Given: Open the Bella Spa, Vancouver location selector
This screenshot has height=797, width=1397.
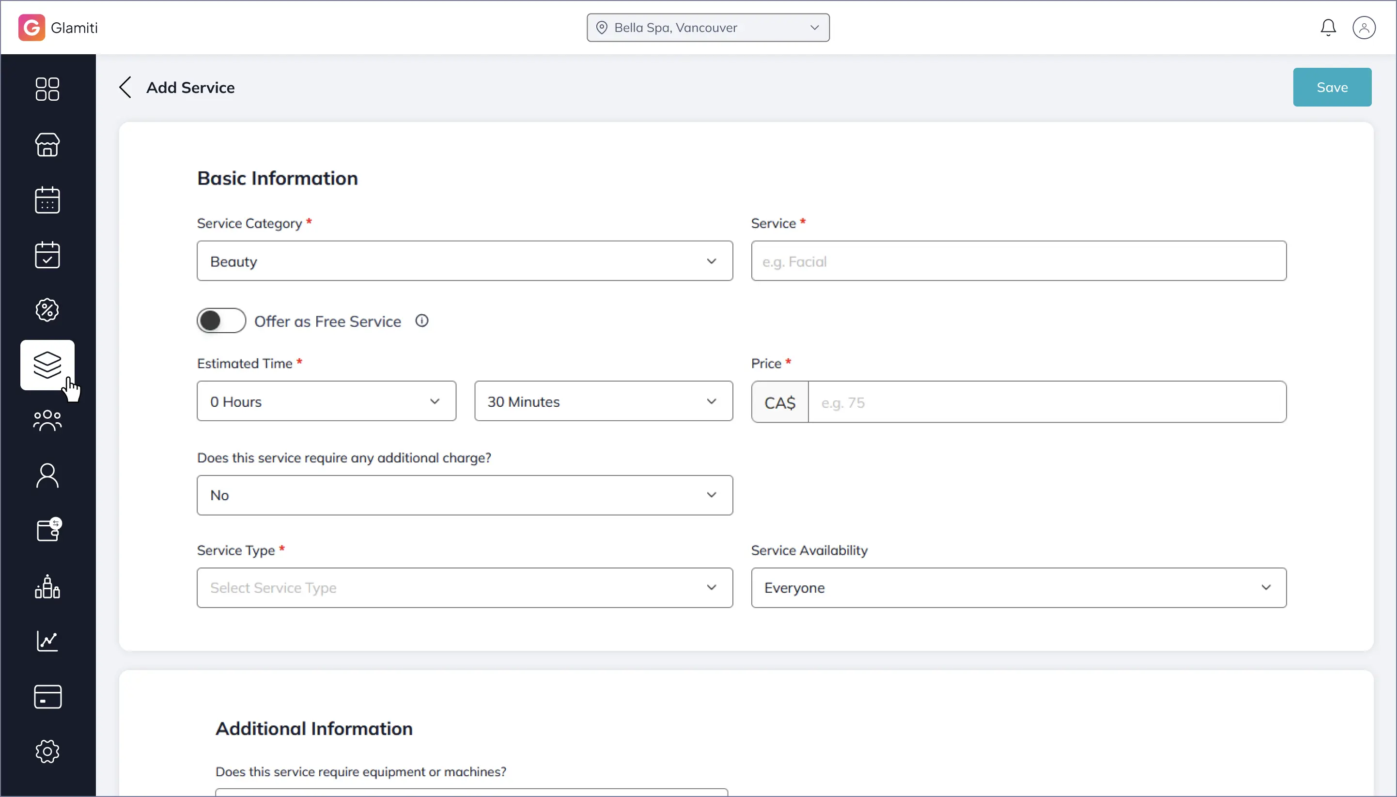Looking at the screenshot, I should click(x=708, y=28).
